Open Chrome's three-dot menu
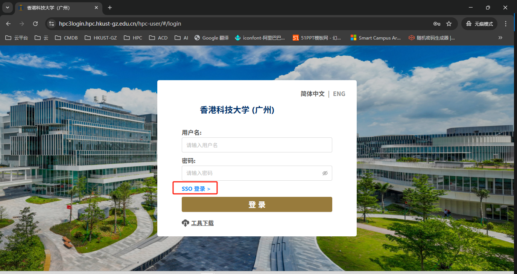Viewport: 517px width, 274px height. [x=506, y=24]
